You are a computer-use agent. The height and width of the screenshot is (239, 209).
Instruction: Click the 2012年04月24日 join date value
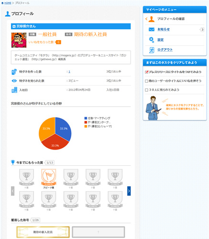(79, 90)
